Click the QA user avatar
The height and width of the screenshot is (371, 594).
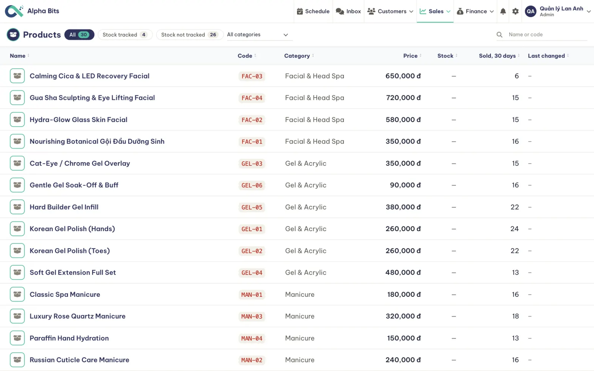click(x=531, y=12)
